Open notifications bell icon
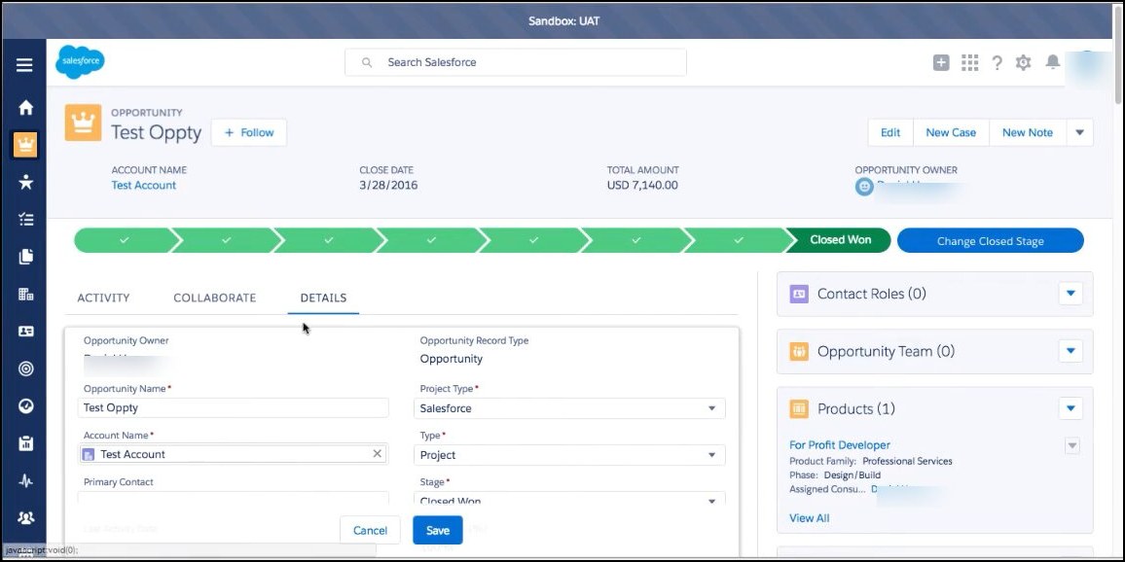The image size is (1125, 562). tap(1053, 62)
